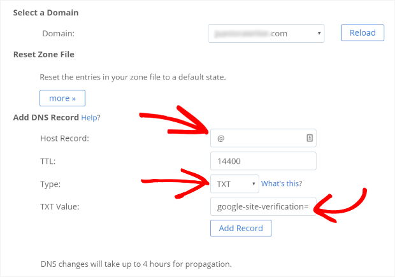Click the Domain: field label

(59, 33)
